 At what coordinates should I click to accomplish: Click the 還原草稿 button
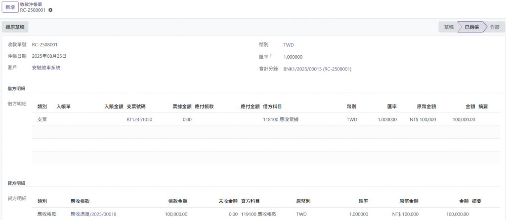[x=15, y=27]
